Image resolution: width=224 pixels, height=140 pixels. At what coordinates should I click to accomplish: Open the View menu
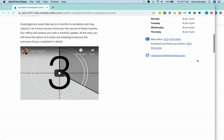[x=45, y=2]
